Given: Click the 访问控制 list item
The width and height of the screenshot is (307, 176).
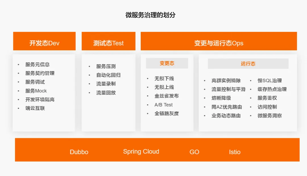Looking at the screenshot, I should (x=267, y=107).
